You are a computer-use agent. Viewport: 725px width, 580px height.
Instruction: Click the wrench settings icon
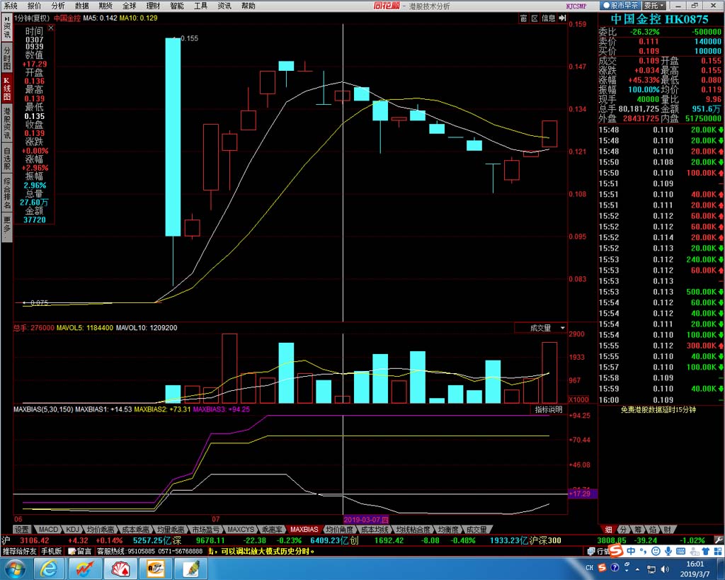tap(718, 540)
